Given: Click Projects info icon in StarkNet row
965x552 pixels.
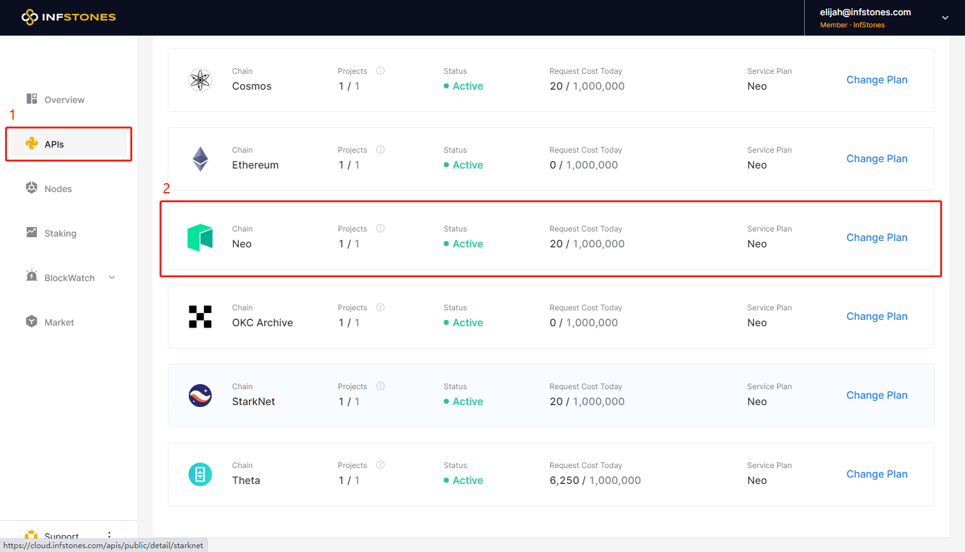Looking at the screenshot, I should (381, 386).
